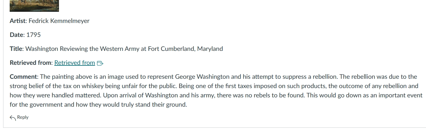Click the Reply button text

(x=23, y=117)
